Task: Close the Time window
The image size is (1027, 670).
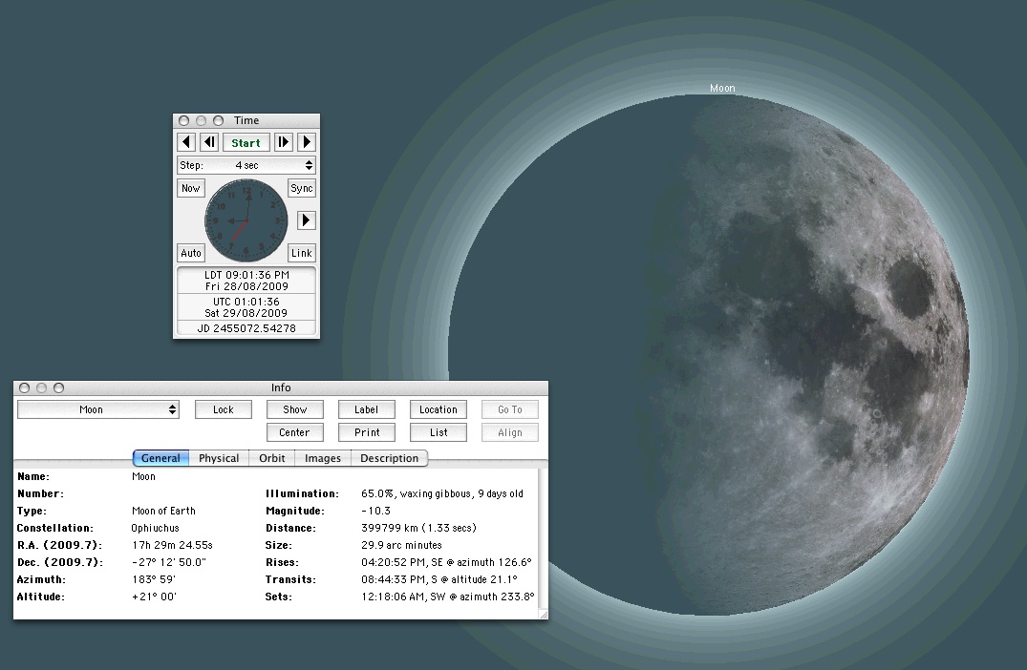Action: (184, 120)
